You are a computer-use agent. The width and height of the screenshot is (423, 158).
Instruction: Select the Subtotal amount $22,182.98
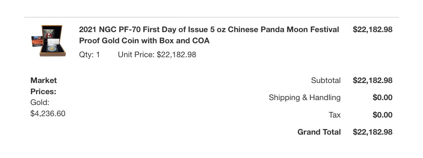pyautogui.click(x=372, y=81)
